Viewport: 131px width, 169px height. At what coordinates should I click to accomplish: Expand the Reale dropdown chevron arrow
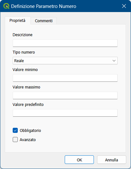(x=114, y=61)
